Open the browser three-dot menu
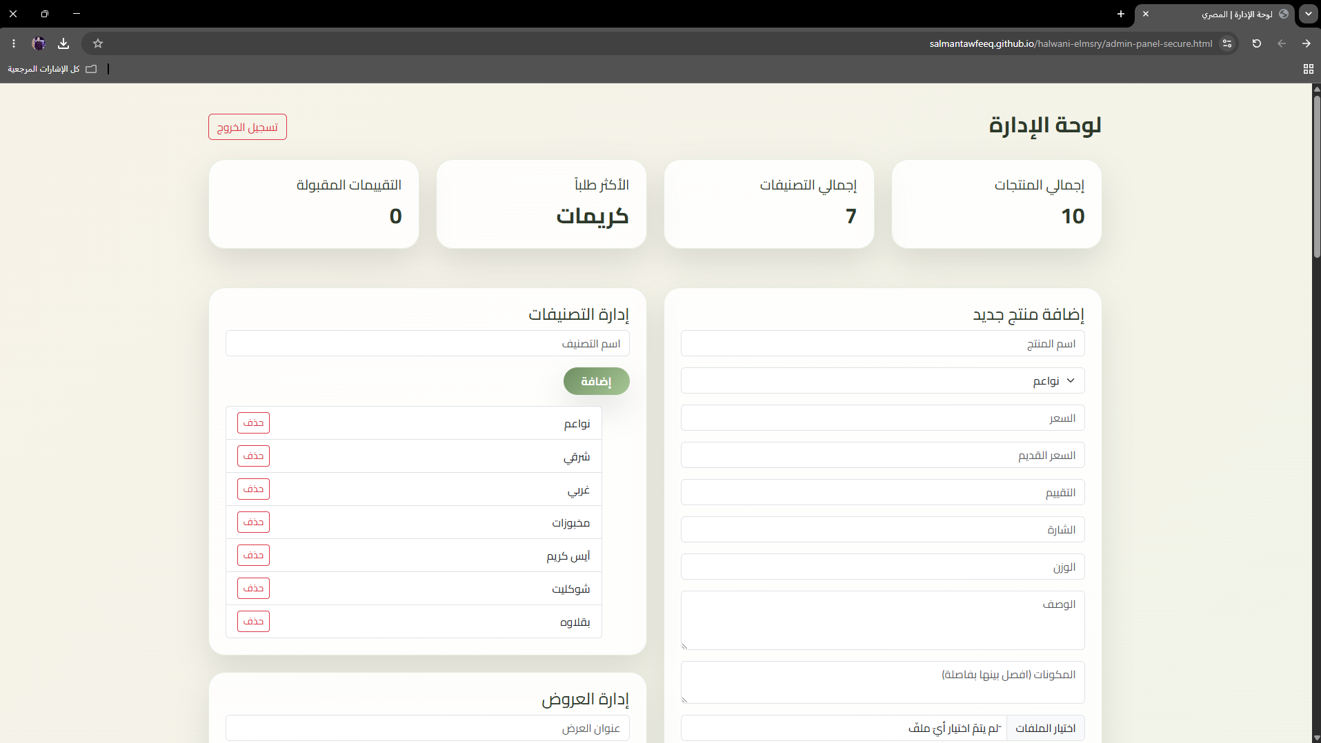This screenshot has height=743, width=1321. pyautogui.click(x=14, y=43)
